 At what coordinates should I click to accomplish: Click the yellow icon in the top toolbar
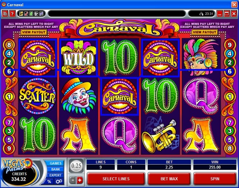pyautogui.click(x=21, y=14)
